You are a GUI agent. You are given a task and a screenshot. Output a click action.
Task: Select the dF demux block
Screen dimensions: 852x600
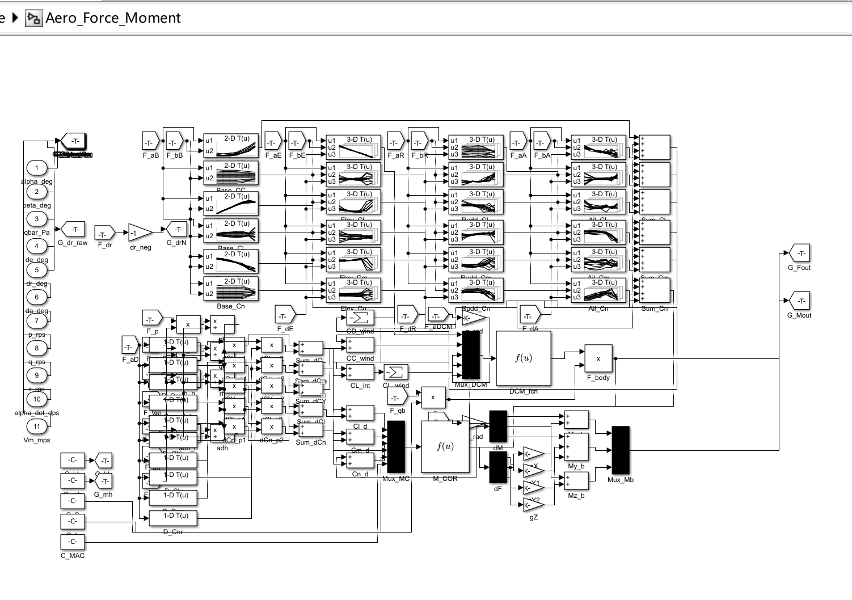point(498,468)
